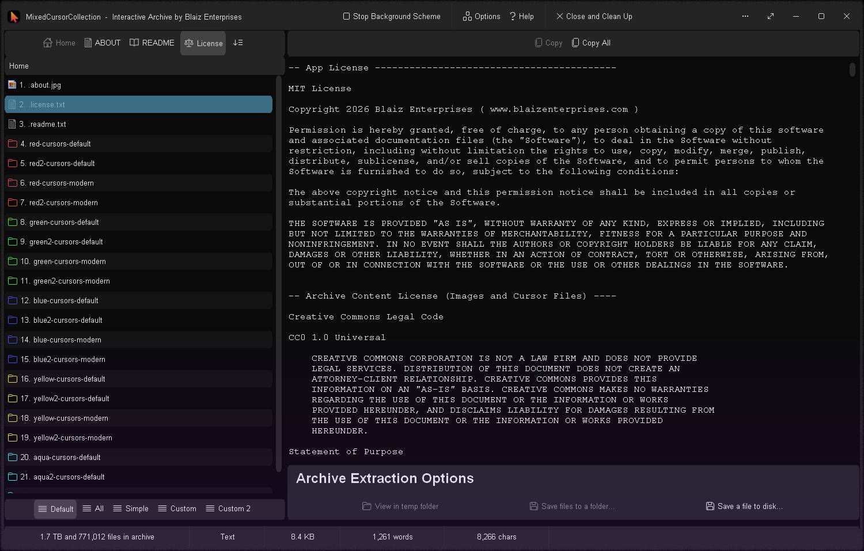Click the red2-cursors-modern folder icon
Viewport: 864px width, 551px height.
coord(13,202)
